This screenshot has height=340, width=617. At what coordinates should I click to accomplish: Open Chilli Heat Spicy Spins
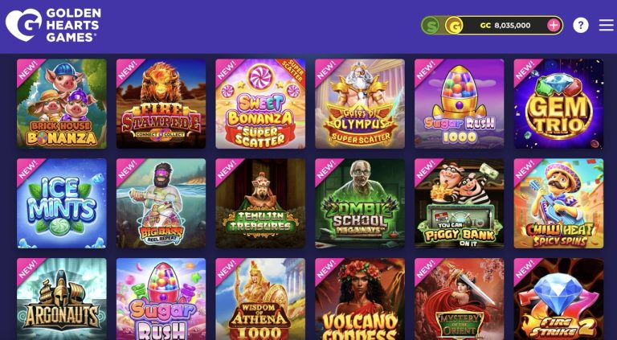(x=559, y=203)
